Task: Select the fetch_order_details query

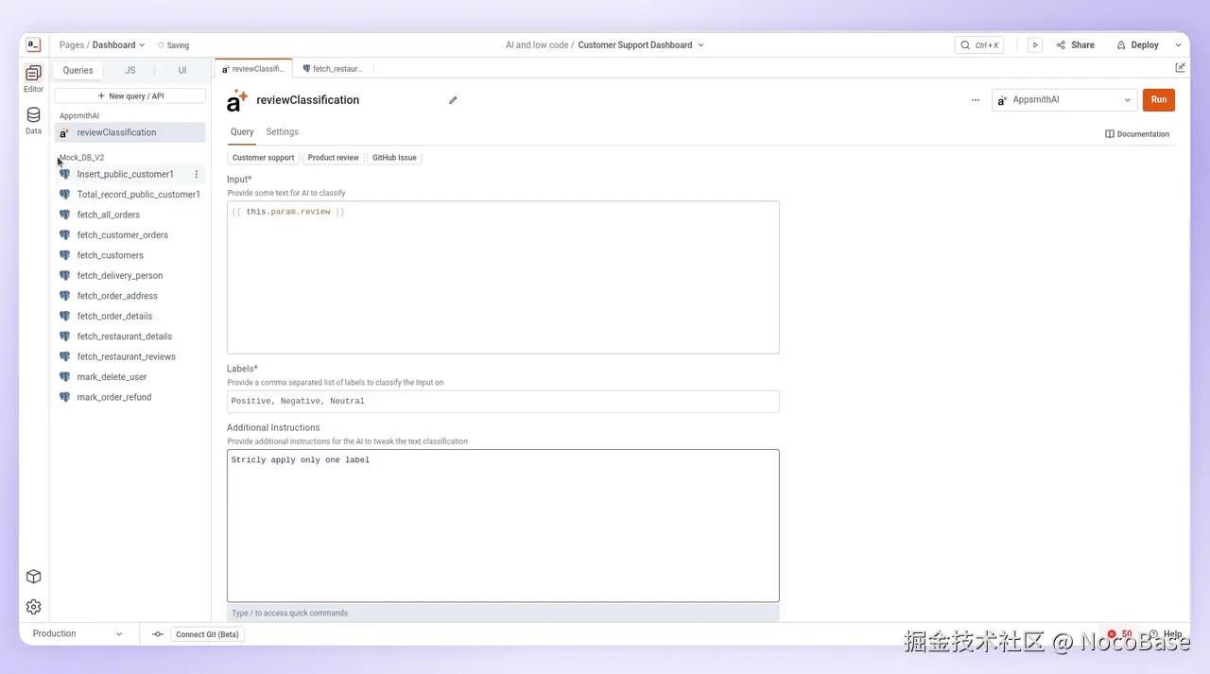Action: (x=130, y=317)
